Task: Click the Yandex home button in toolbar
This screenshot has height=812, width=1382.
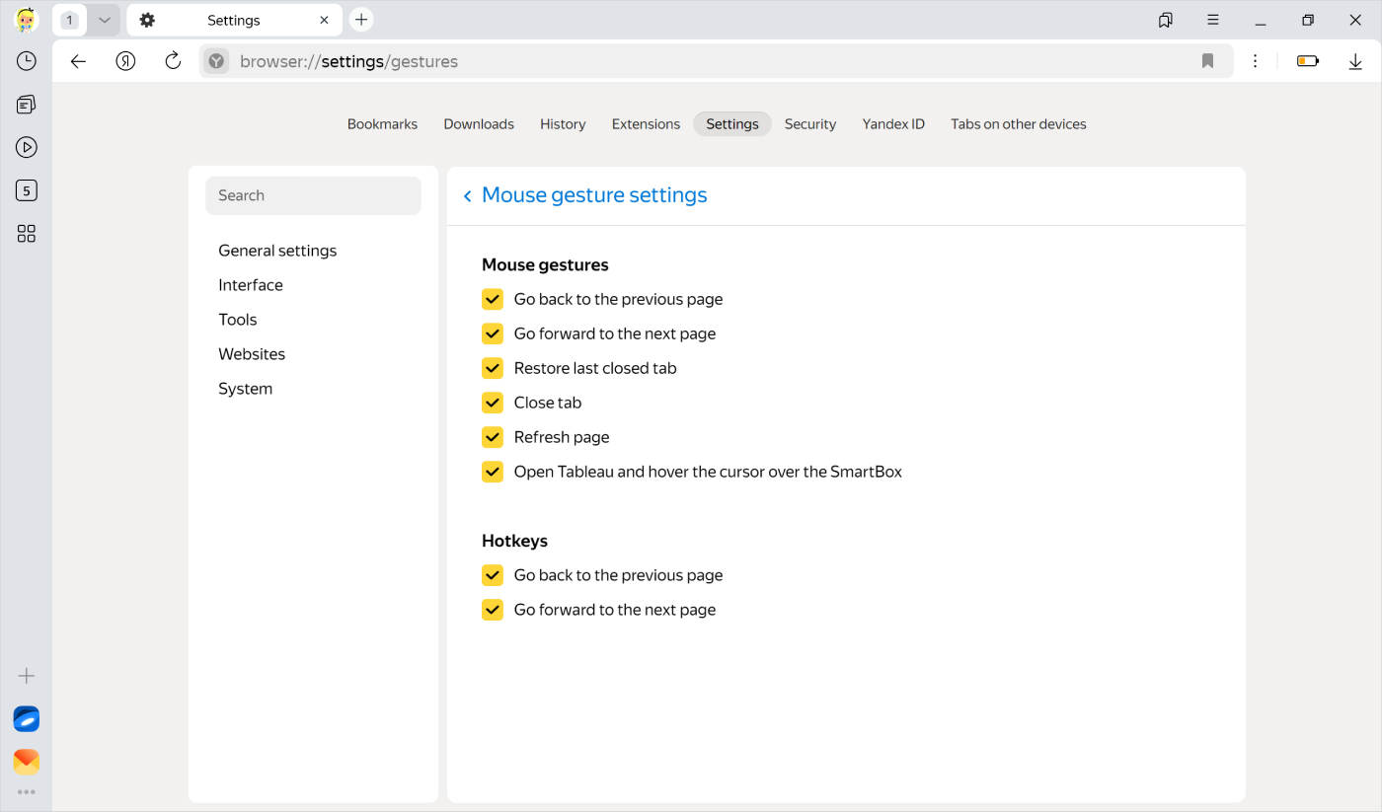Action: pos(125,61)
